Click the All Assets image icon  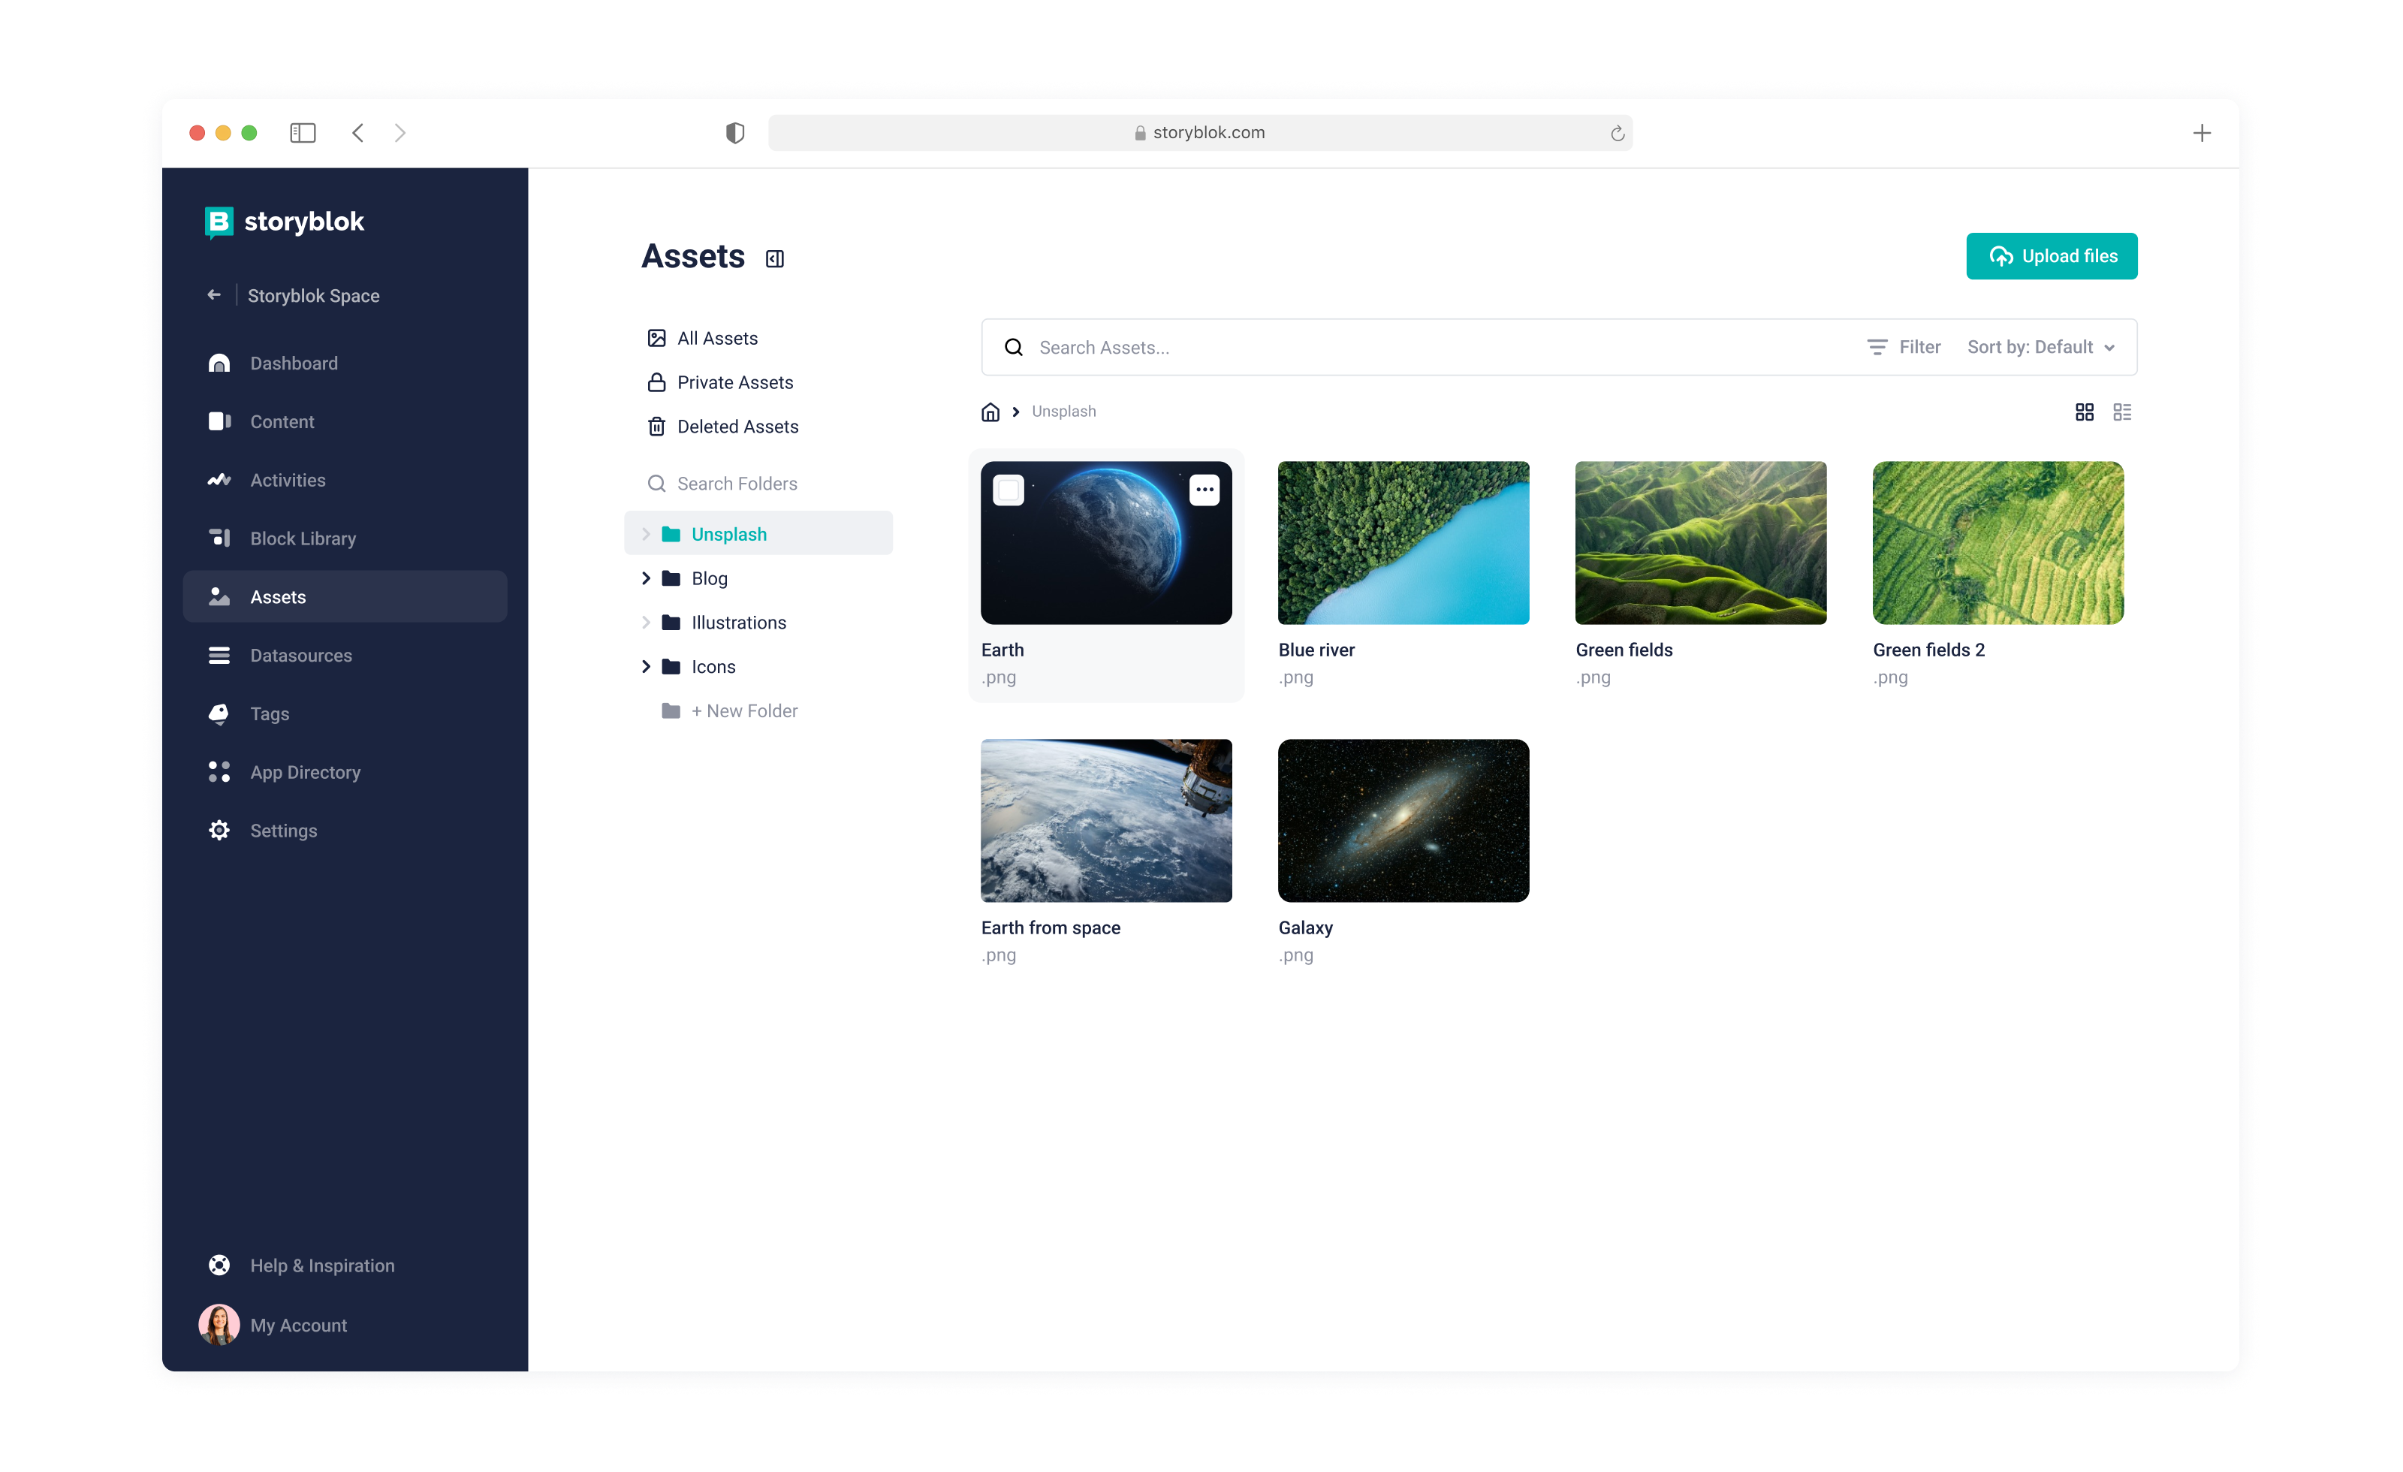click(656, 337)
